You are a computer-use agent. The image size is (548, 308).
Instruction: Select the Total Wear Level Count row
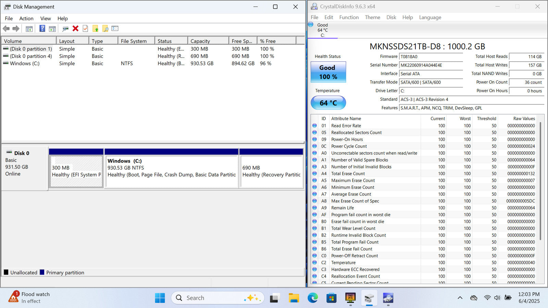coord(424,228)
